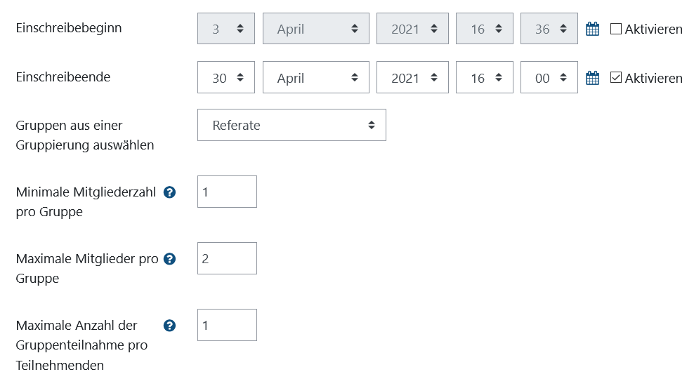This screenshot has height=379, width=694.
Task: Open the Einschreibeende hour dropdown showing 16
Action: point(485,78)
